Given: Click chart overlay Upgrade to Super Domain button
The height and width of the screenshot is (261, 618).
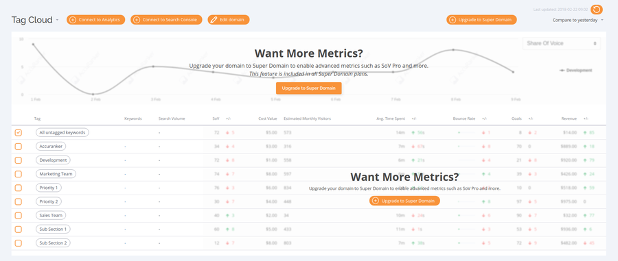Looking at the screenshot, I should tap(308, 88).
